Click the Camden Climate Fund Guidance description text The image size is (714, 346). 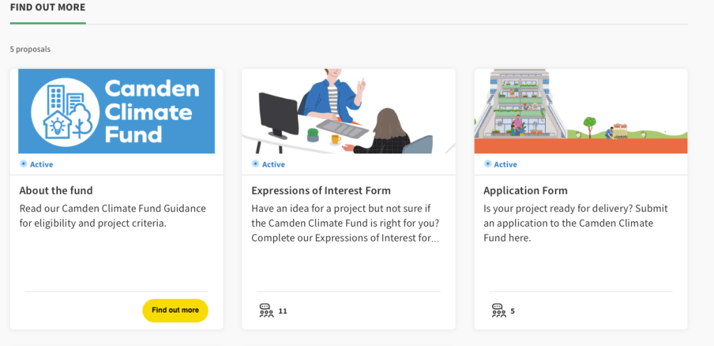pos(112,216)
